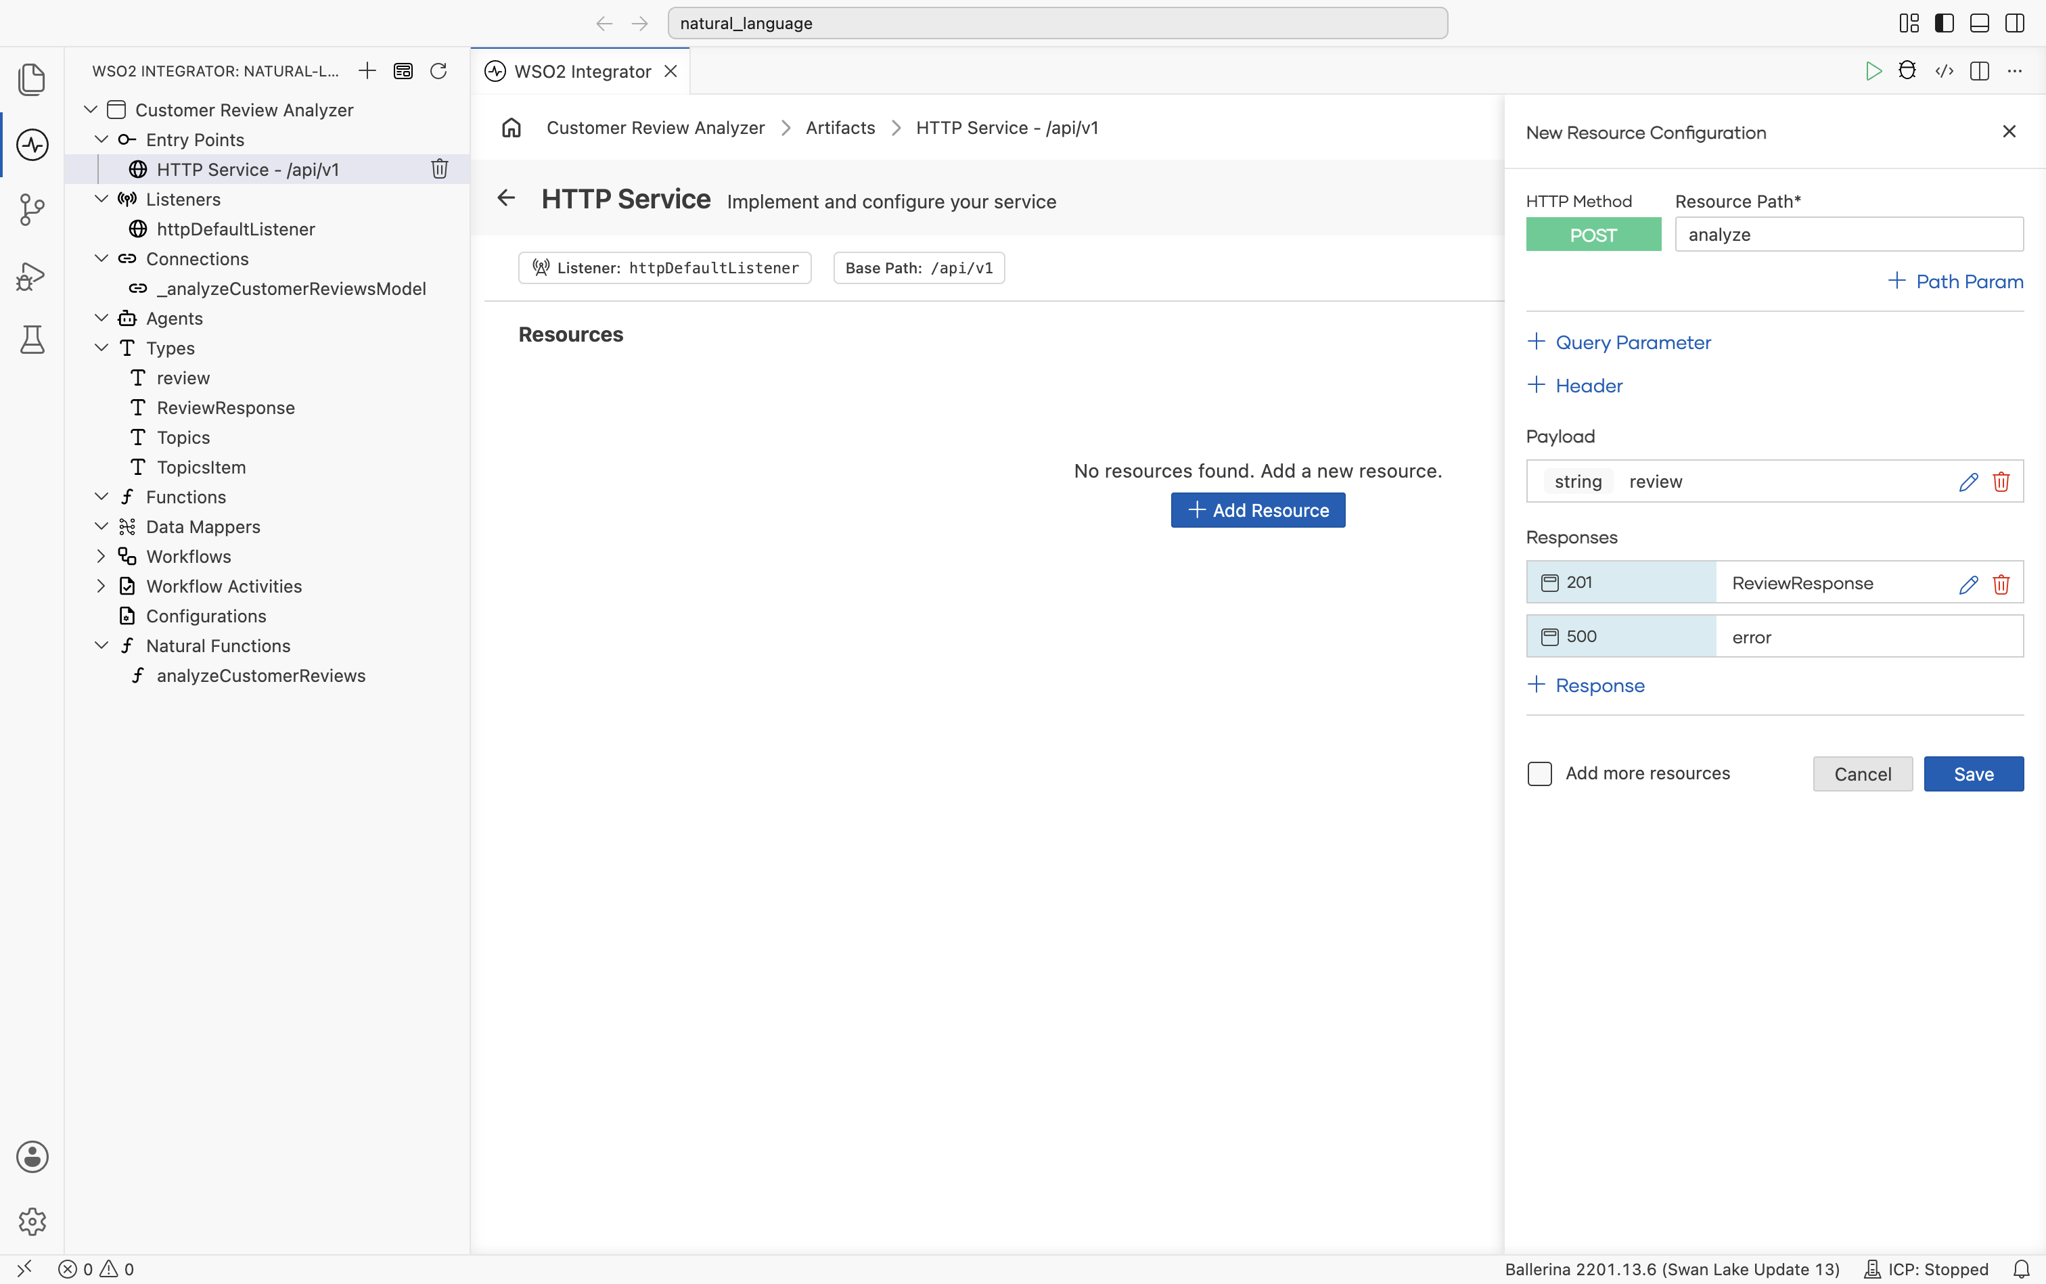The image size is (2046, 1284).
Task: Collapse the Entry Points tree node
Action: [101, 139]
